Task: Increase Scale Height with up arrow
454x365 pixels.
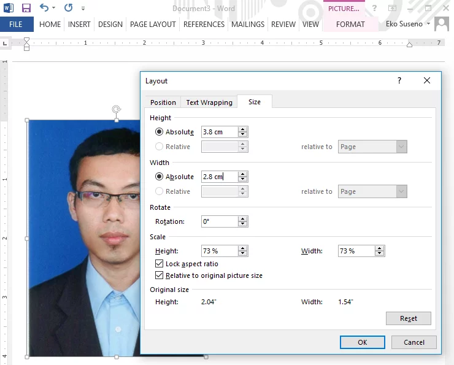Action: pyautogui.click(x=242, y=248)
